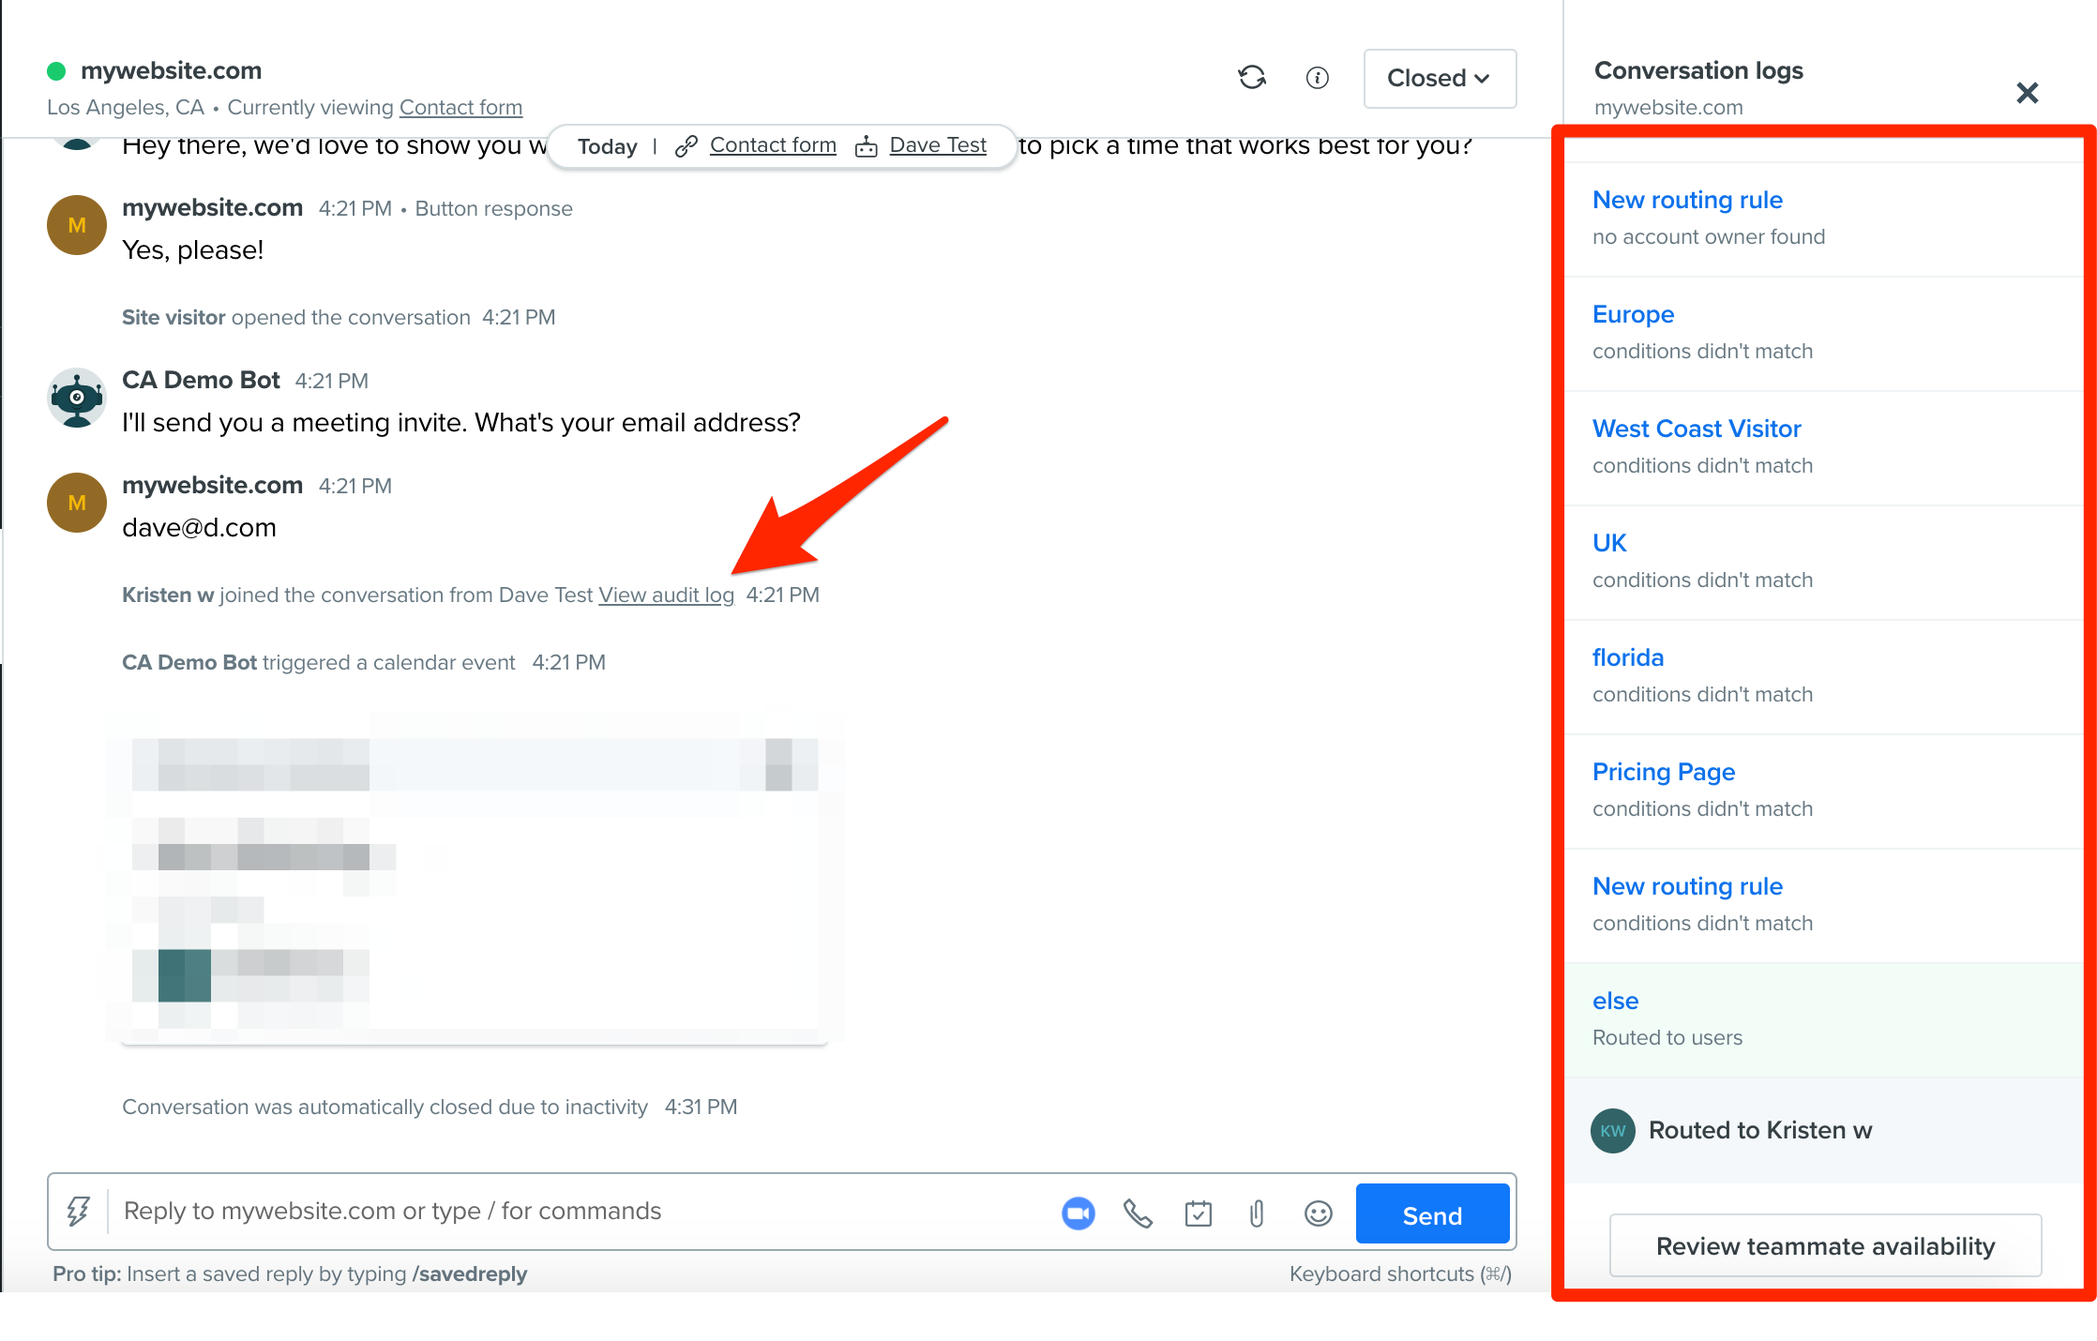Open saved replies lightning icon
The image size is (2097, 1341).
(78, 1211)
